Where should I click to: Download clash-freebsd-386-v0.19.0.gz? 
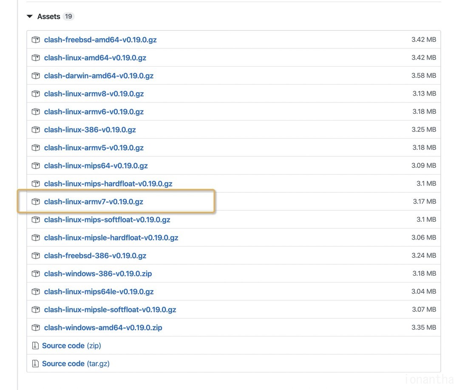click(x=95, y=256)
